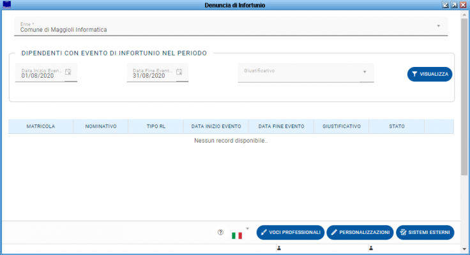Sort by Data Inizio Evento column header

point(216,126)
